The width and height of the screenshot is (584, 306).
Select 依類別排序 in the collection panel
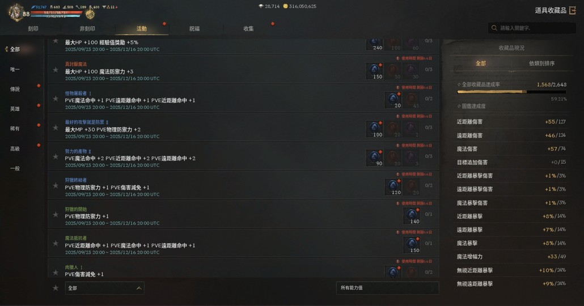[541, 63]
